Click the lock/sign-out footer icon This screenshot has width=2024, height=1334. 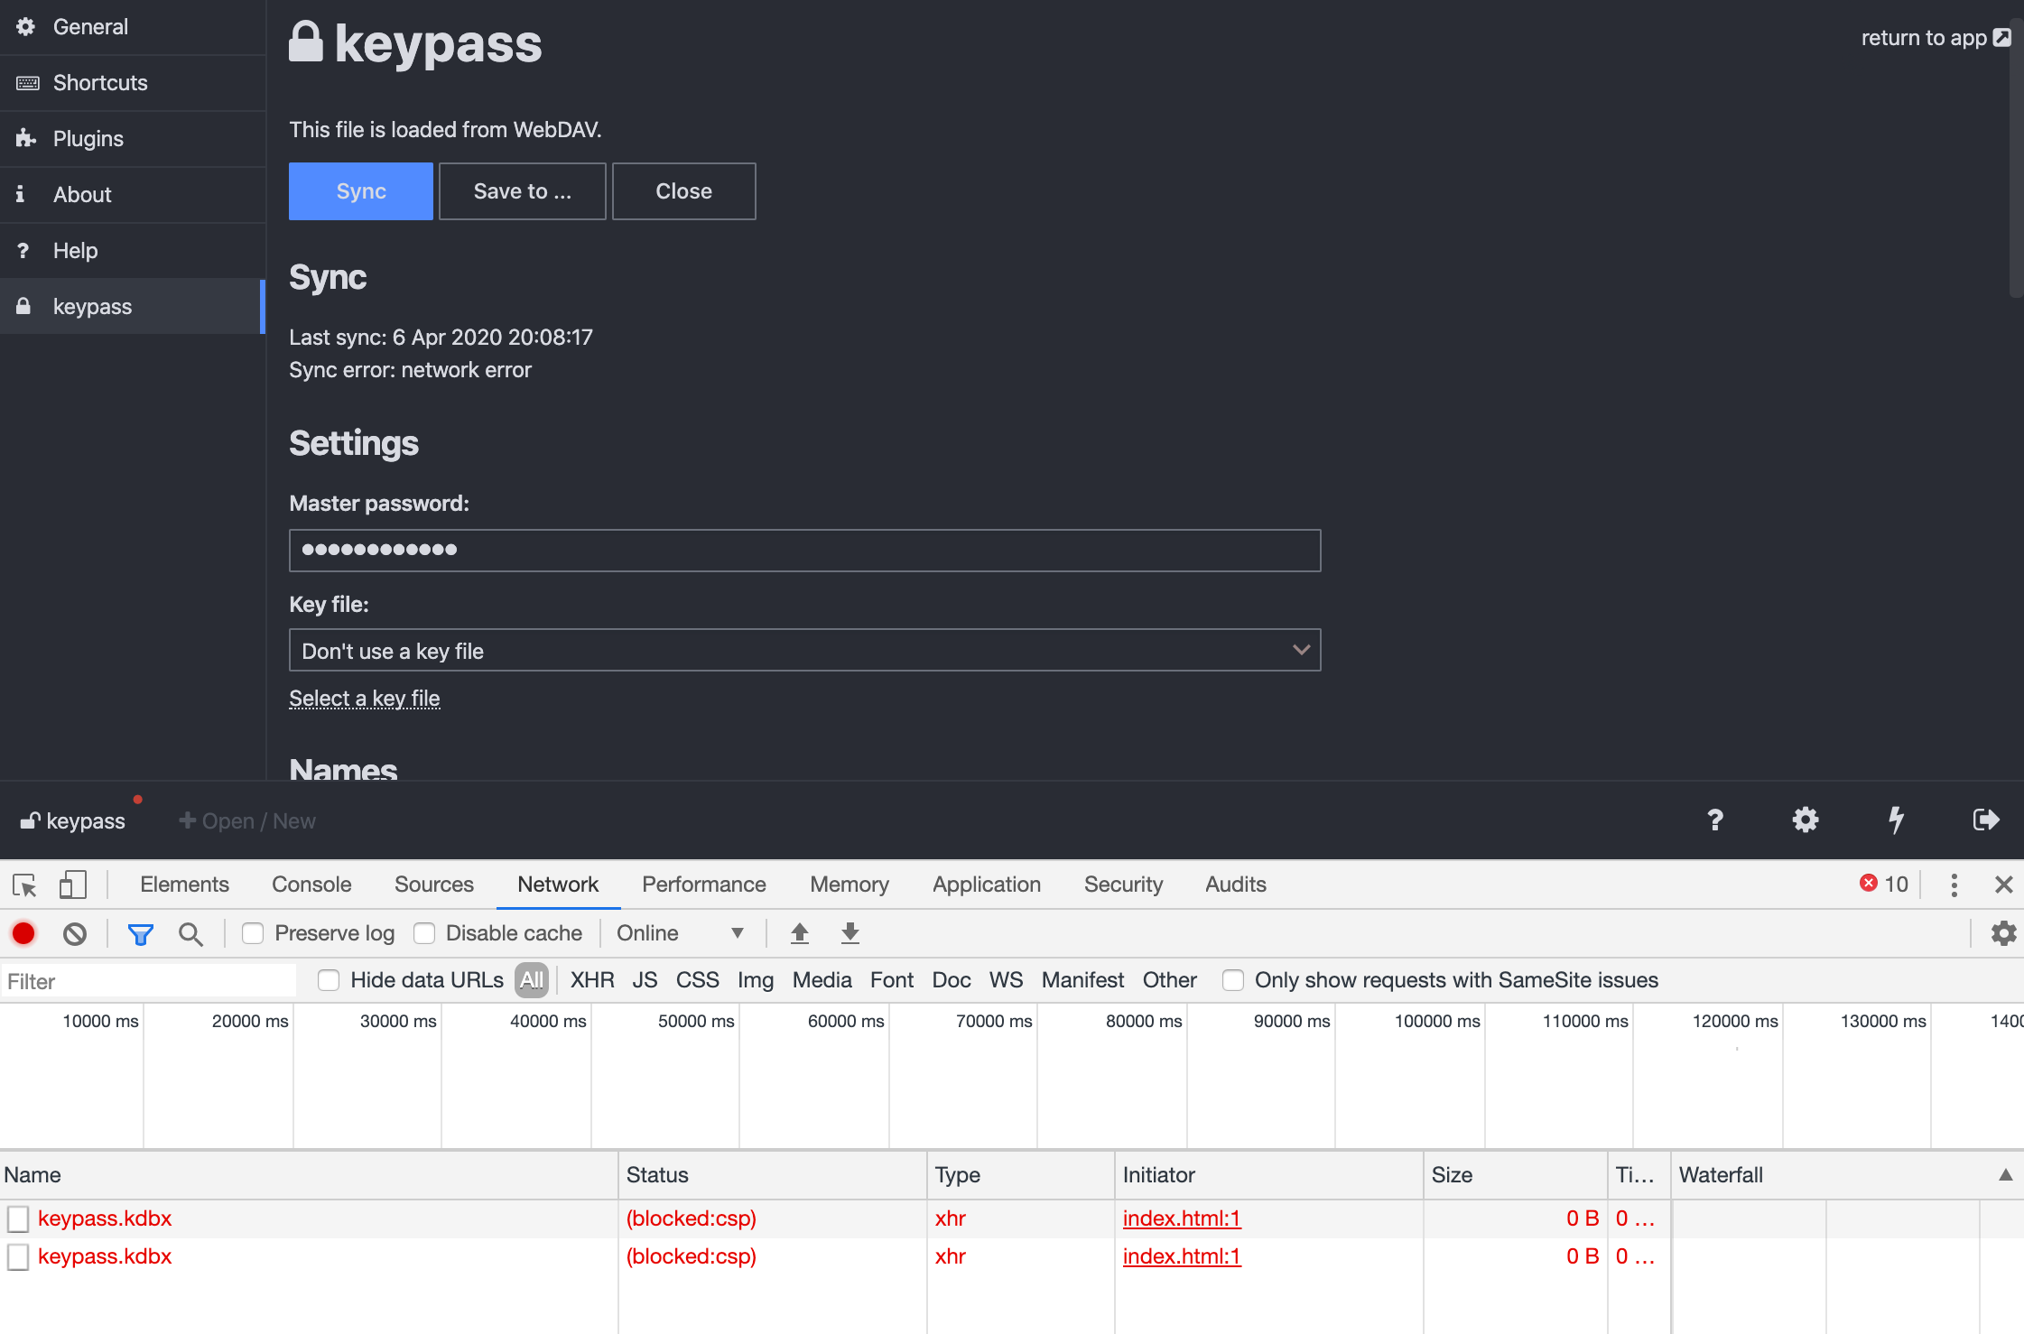(x=1985, y=820)
